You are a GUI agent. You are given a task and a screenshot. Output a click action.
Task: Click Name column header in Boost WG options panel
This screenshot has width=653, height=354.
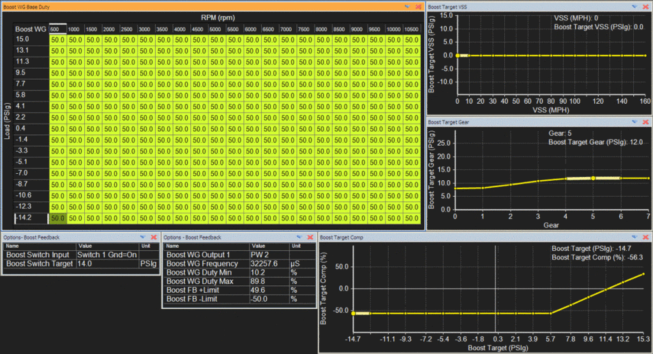coord(207,246)
